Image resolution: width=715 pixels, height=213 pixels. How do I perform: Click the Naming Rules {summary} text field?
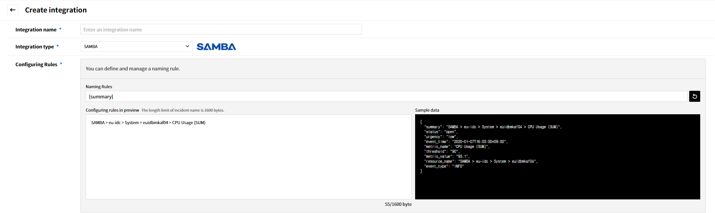click(x=386, y=96)
